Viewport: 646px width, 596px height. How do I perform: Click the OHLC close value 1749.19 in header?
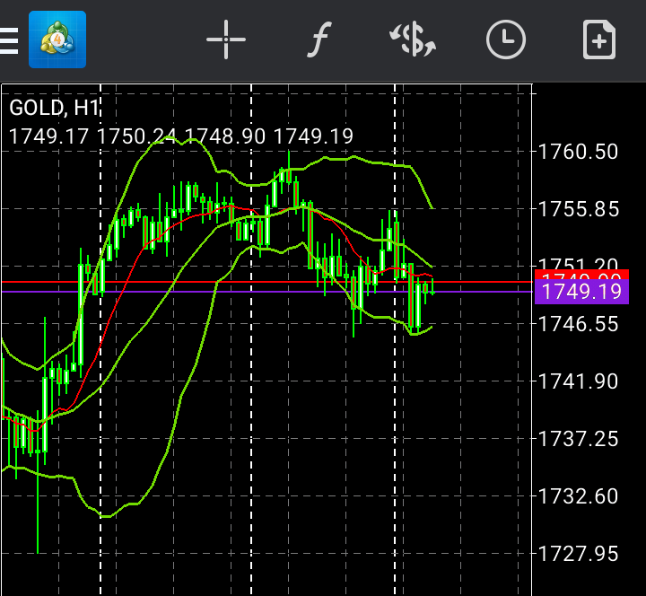[313, 136]
